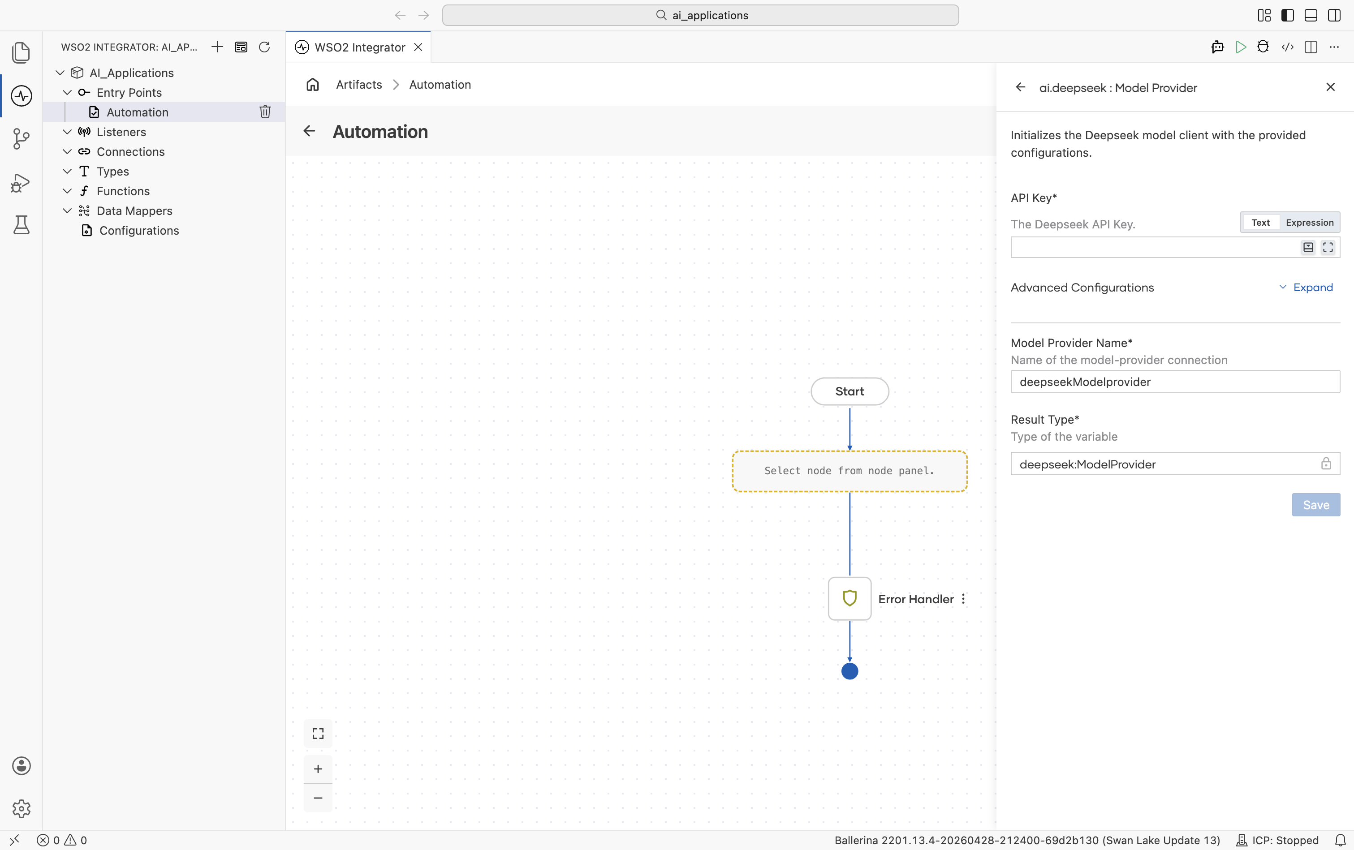Save the model provider
The image size is (1354, 850).
click(1316, 505)
